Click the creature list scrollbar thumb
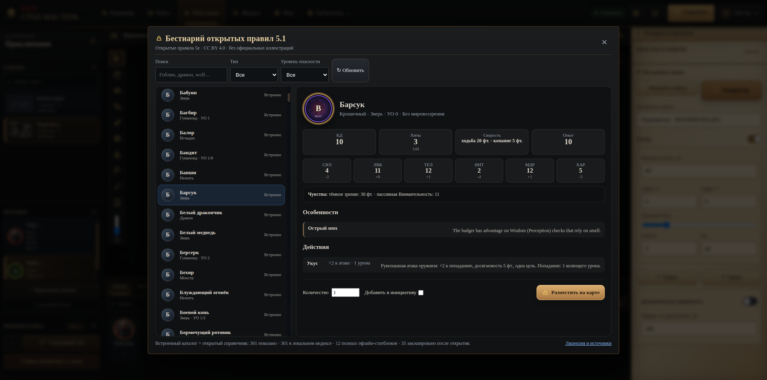 289,97
